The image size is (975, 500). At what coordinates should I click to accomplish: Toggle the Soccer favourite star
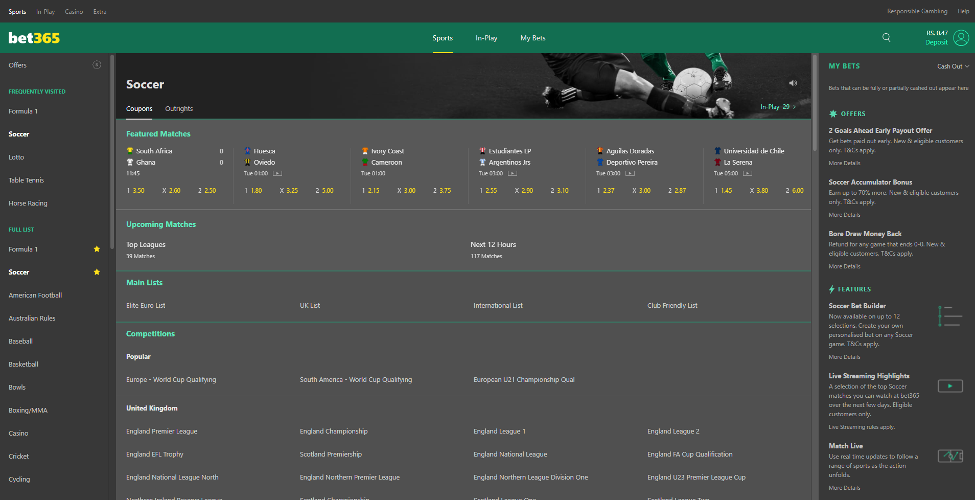97,272
